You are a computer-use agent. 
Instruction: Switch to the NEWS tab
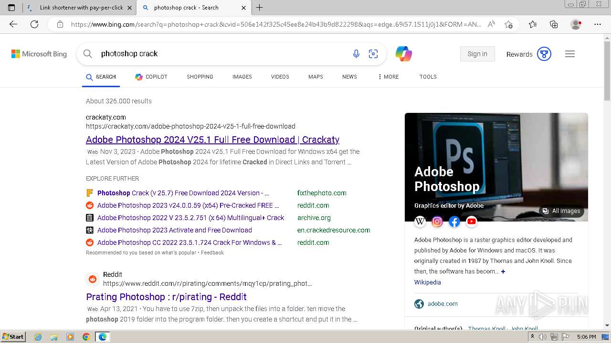tap(349, 77)
